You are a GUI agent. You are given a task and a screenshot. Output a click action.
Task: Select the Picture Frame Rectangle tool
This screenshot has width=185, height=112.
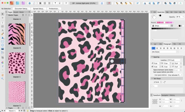[2, 41]
